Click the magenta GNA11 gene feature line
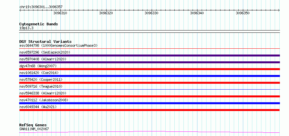Viewport: 289px width, 136px height. 149,132
